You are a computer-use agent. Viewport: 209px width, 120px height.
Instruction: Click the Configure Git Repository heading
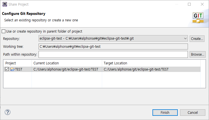24,13
